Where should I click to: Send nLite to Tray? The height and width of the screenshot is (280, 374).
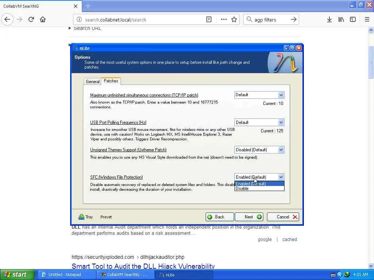pyautogui.click(x=85, y=217)
